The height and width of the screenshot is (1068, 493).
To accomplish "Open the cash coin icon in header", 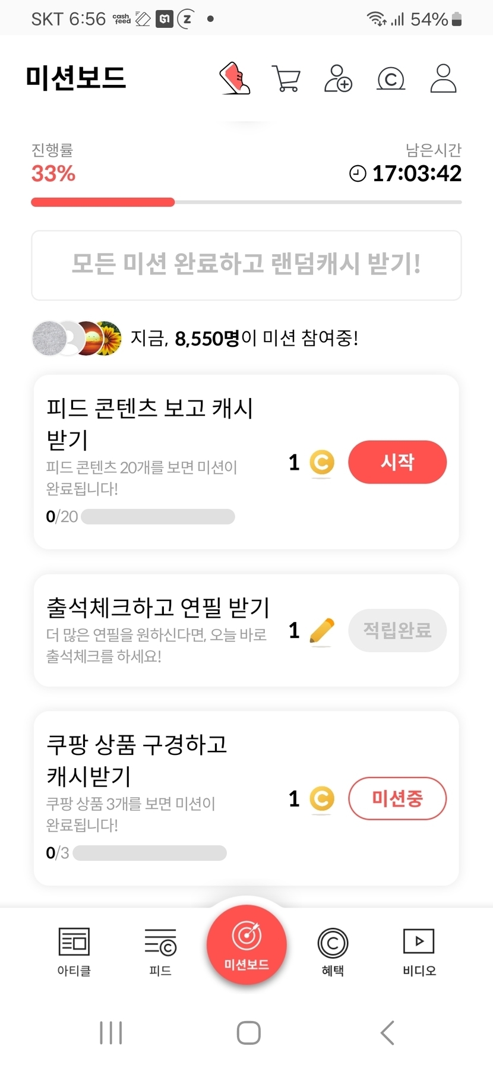I will point(391,78).
